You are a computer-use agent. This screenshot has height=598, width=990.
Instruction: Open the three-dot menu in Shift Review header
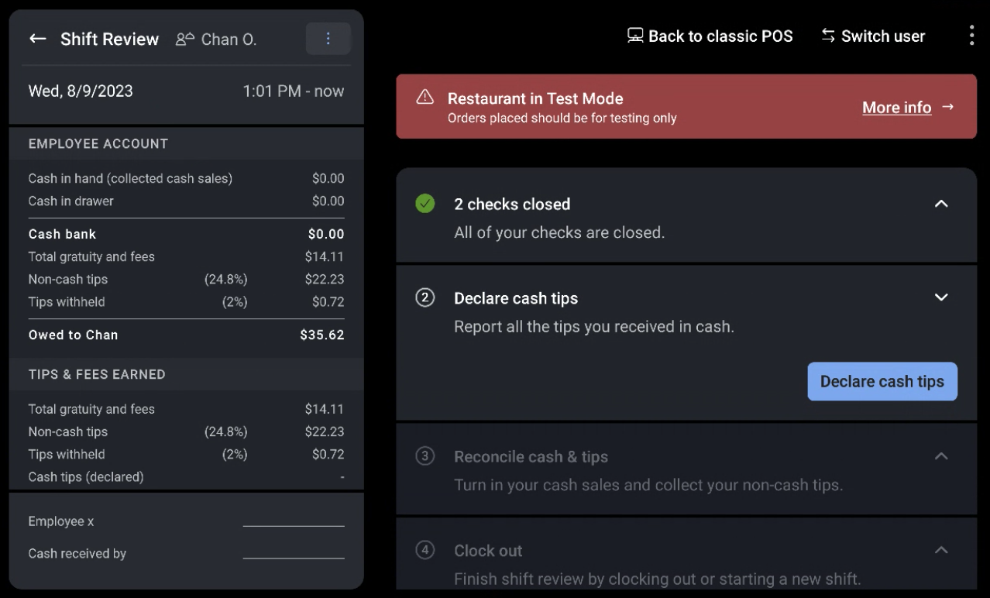click(328, 39)
